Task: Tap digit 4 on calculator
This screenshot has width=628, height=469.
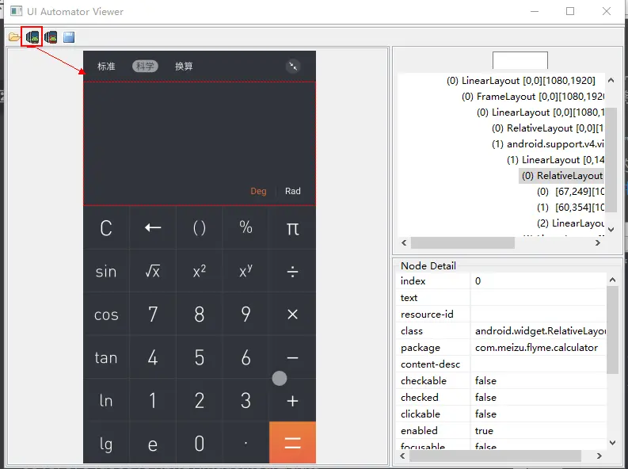Action: click(x=153, y=357)
